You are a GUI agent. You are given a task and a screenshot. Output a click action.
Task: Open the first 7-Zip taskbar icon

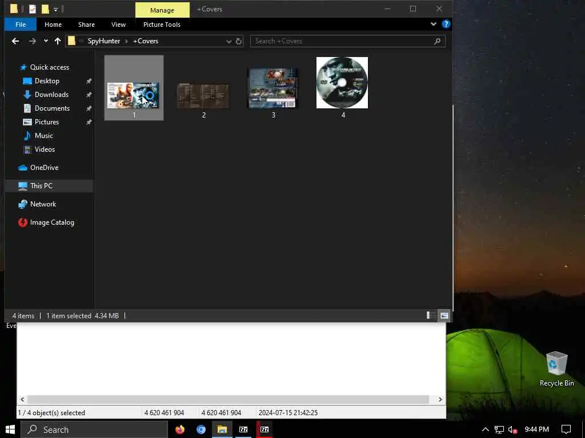pyautogui.click(x=243, y=429)
